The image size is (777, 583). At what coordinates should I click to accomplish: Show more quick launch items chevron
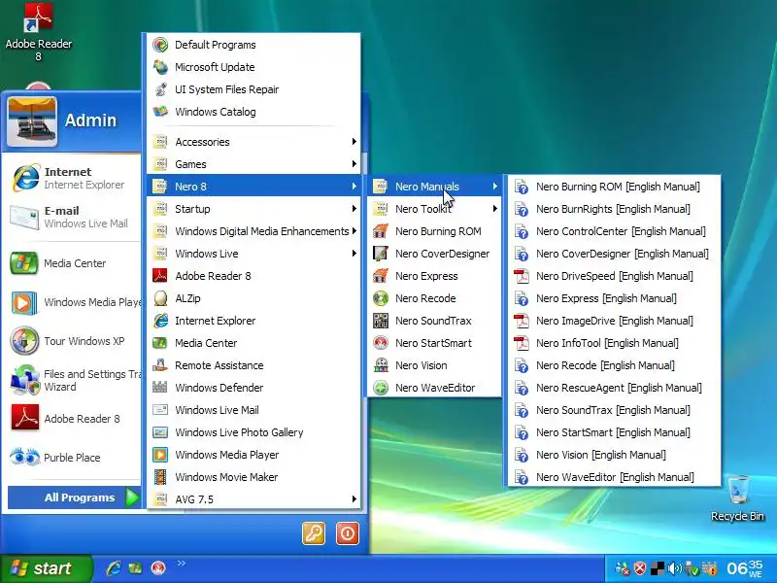coord(181,564)
